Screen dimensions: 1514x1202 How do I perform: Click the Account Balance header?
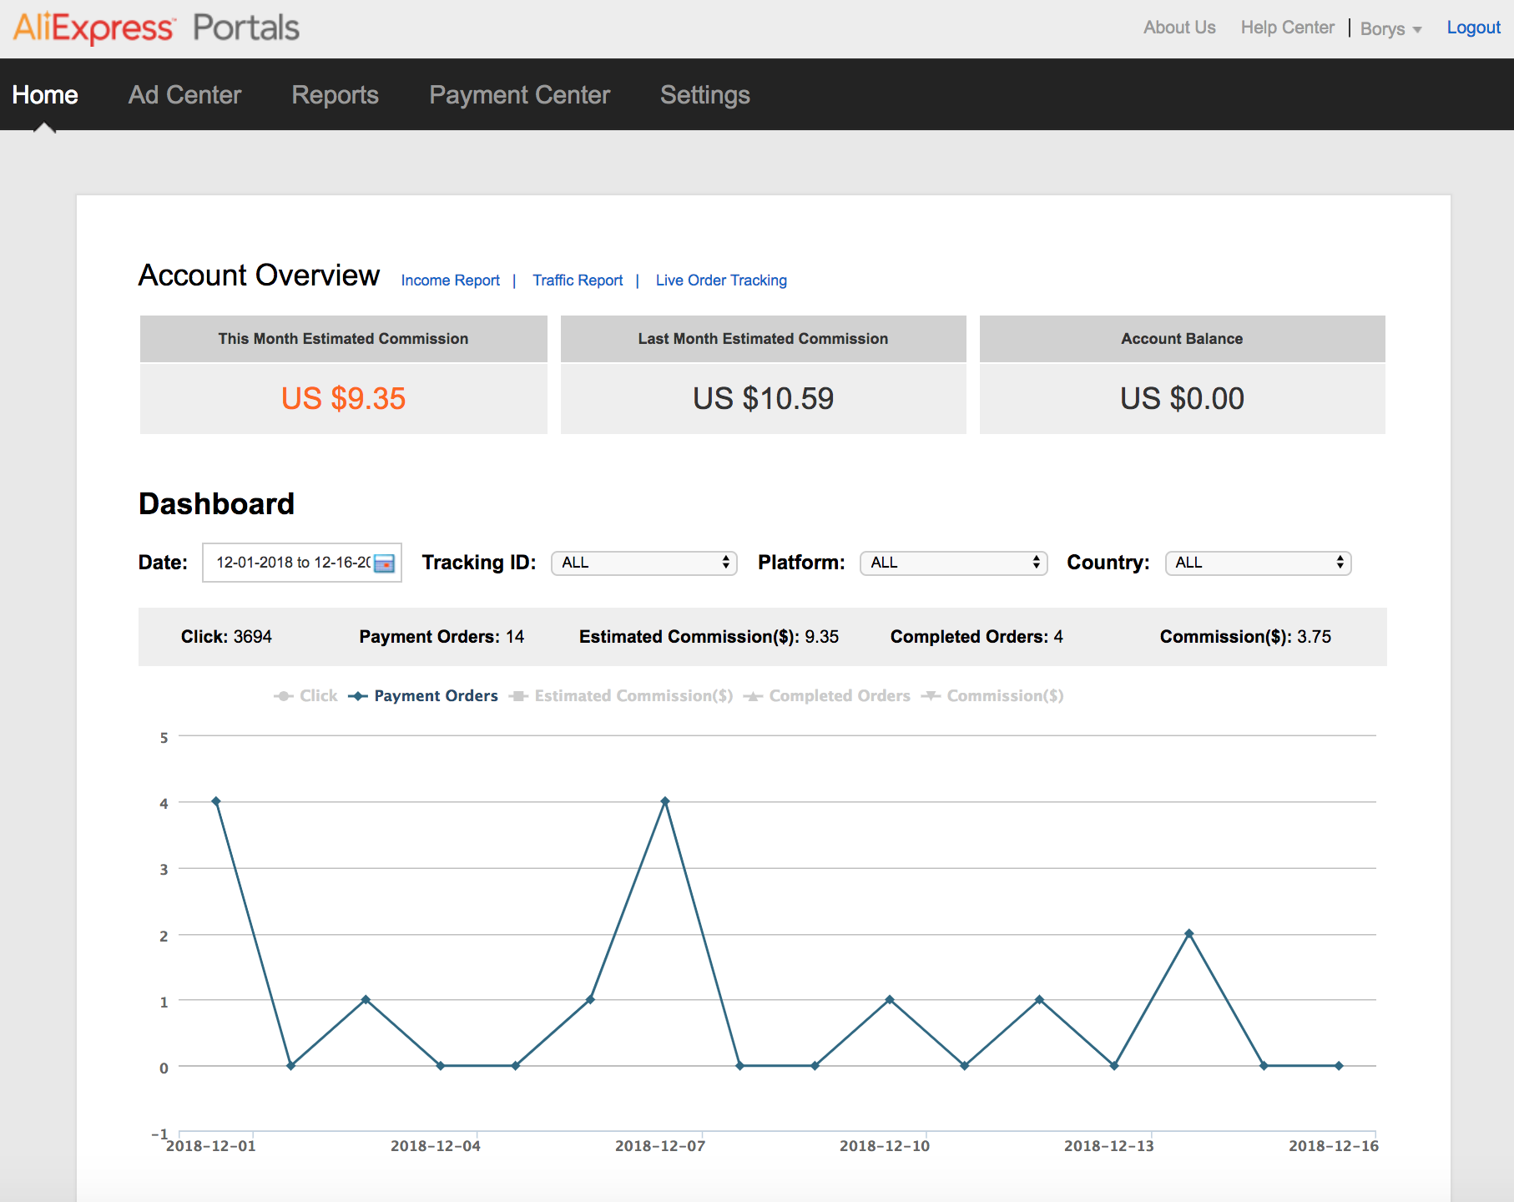[x=1182, y=339]
